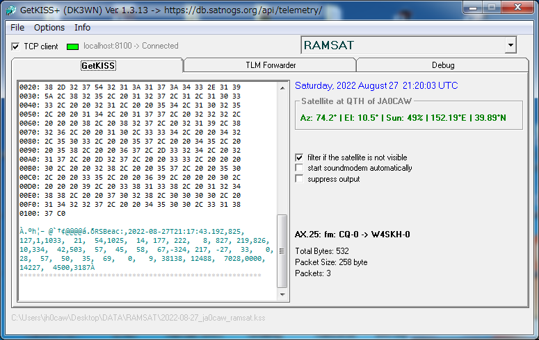
Task: Switch to the TLM Forwarder tab
Action: 271,65
